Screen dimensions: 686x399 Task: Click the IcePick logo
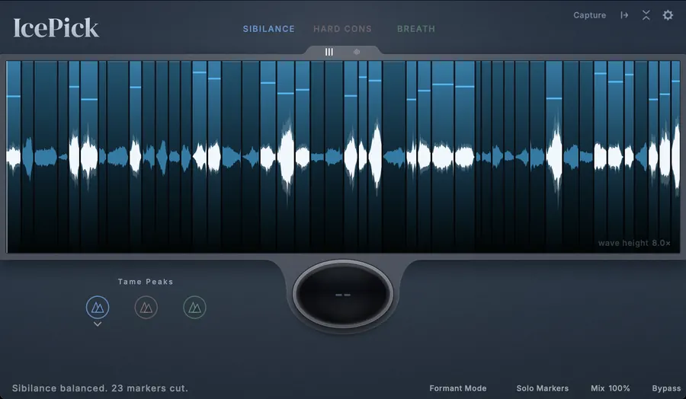coord(56,28)
